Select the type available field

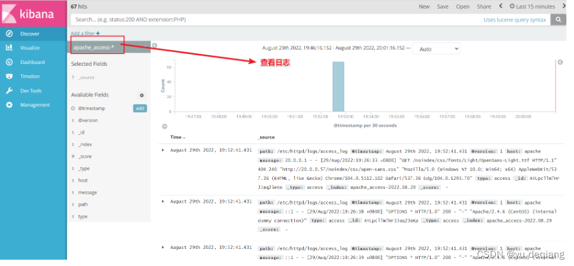pyautogui.click(x=82, y=217)
